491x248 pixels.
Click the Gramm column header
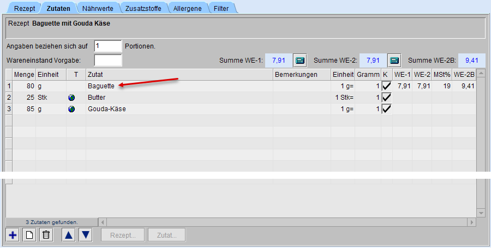click(368, 75)
